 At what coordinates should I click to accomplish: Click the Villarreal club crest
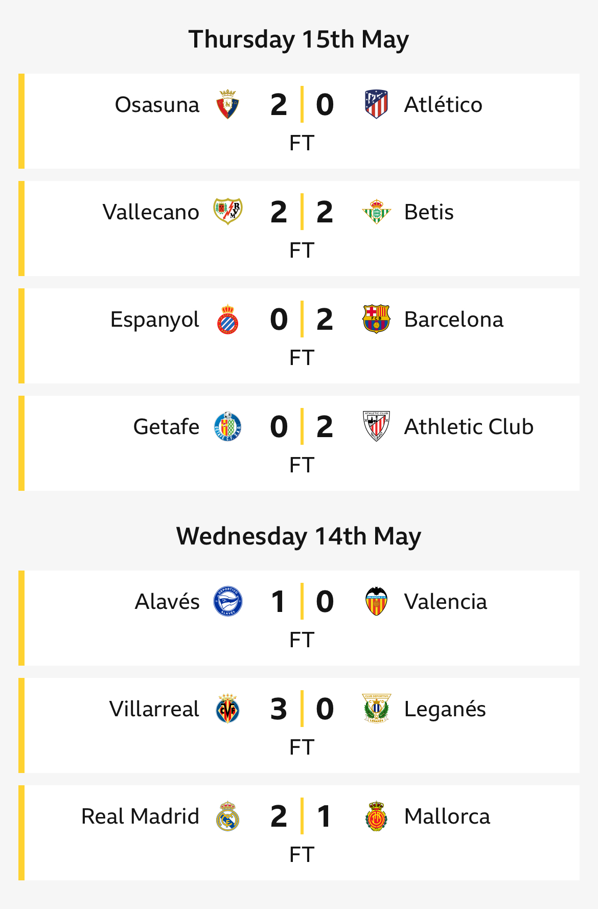click(227, 709)
